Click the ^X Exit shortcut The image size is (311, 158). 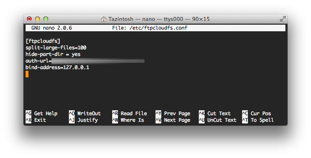pyautogui.click(x=36, y=120)
